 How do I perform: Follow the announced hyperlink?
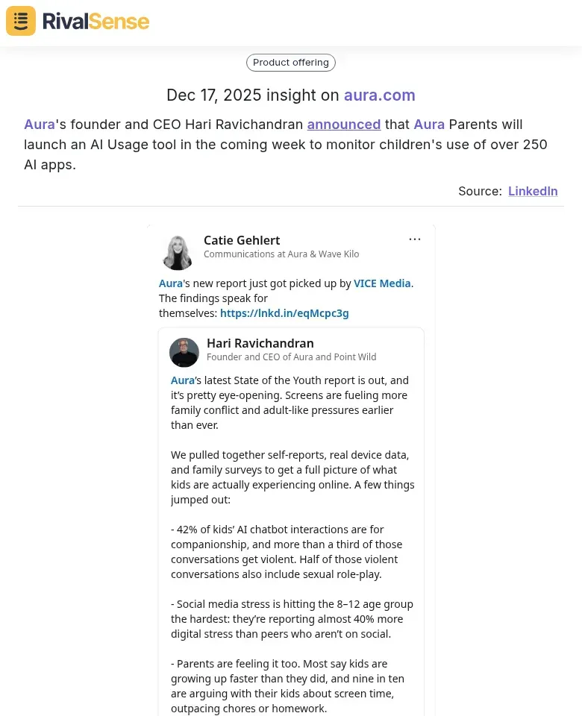[343, 125]
